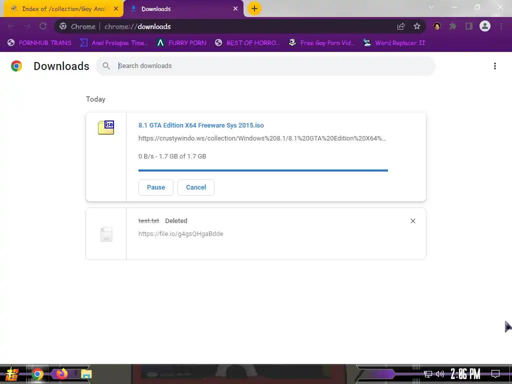
Task: Click the network icon in the system tray
Action: coord(427,374)
